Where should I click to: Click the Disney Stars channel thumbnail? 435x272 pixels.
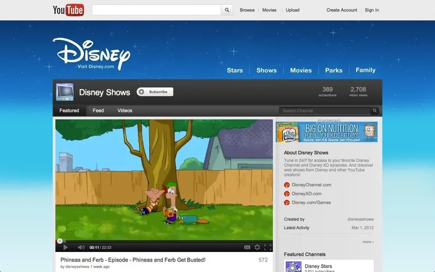[294, 267]
